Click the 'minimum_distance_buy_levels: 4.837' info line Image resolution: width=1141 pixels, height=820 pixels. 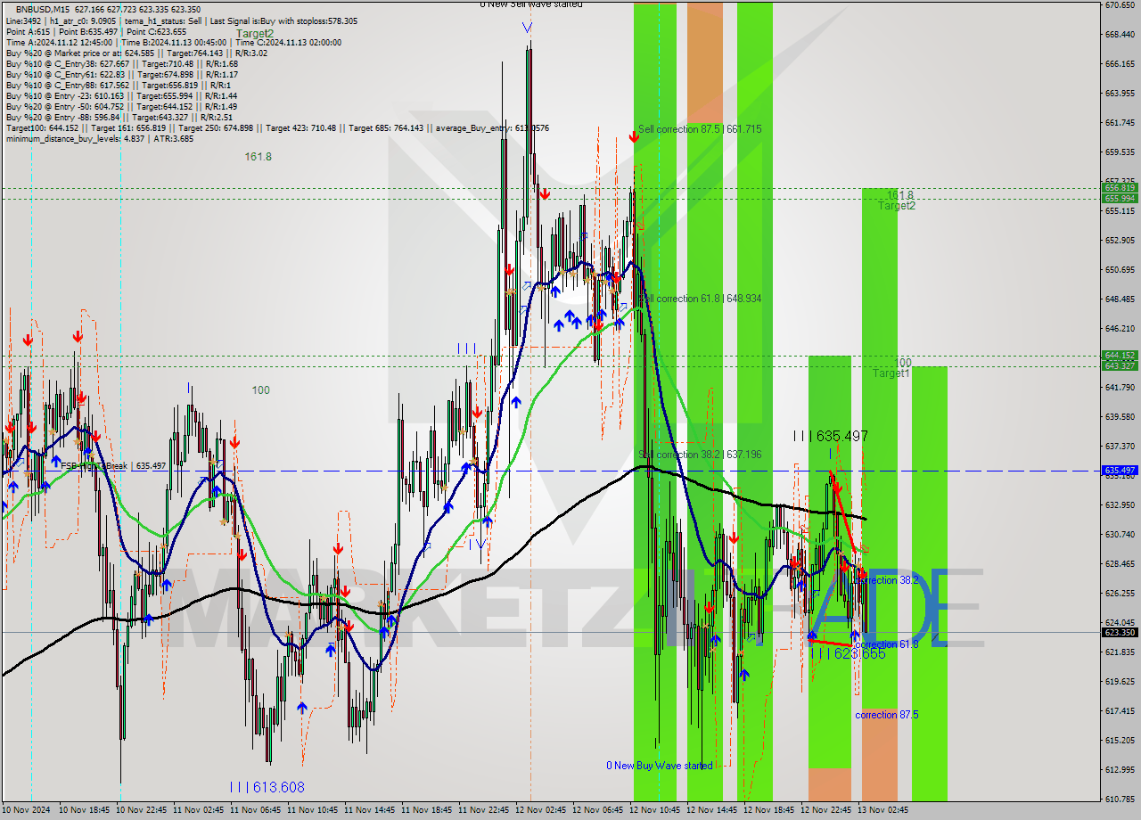click(x=99, y=138)
